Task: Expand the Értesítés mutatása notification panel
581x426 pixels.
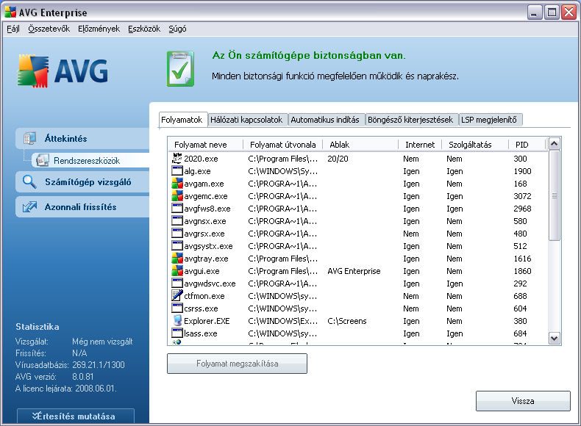Action: [x=76, y=416]
